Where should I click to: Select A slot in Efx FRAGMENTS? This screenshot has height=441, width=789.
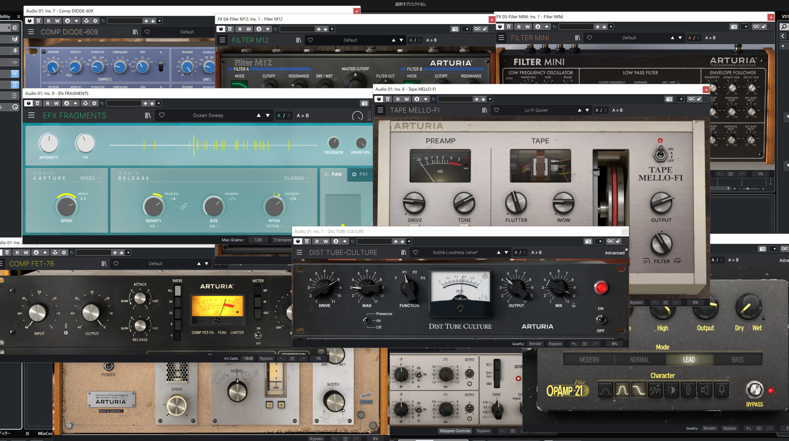[279, 115]
